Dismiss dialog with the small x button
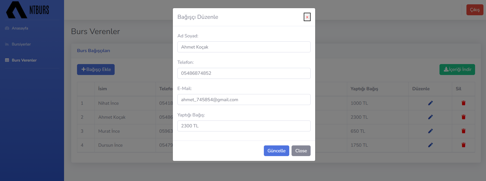 [x=307, y=17]
